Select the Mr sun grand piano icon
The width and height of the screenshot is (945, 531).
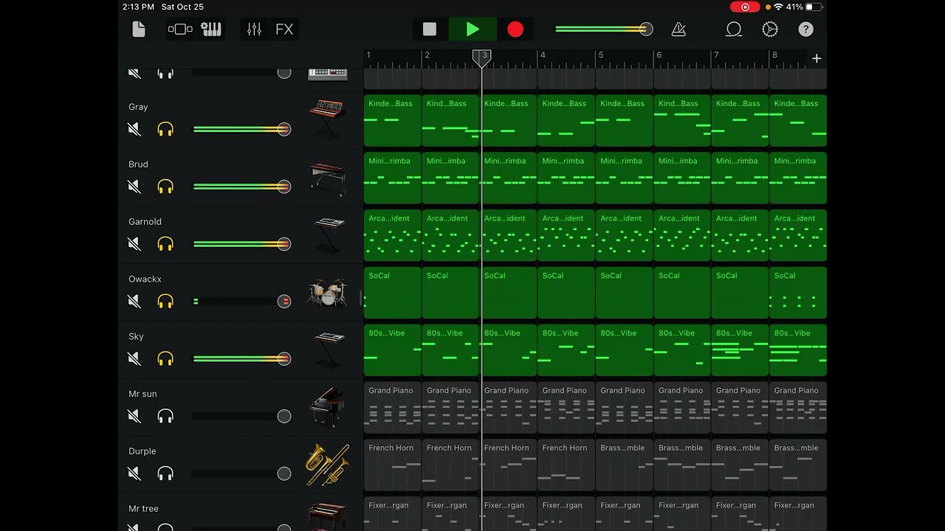click(326, 407)
